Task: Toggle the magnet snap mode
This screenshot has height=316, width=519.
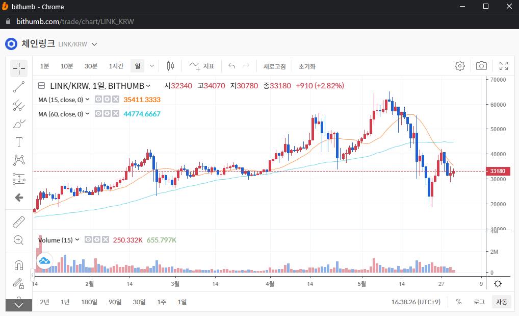Action: 19,265
